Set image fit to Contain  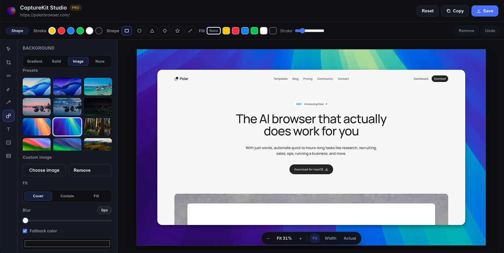pyautogui.click(x=67, y=196)
